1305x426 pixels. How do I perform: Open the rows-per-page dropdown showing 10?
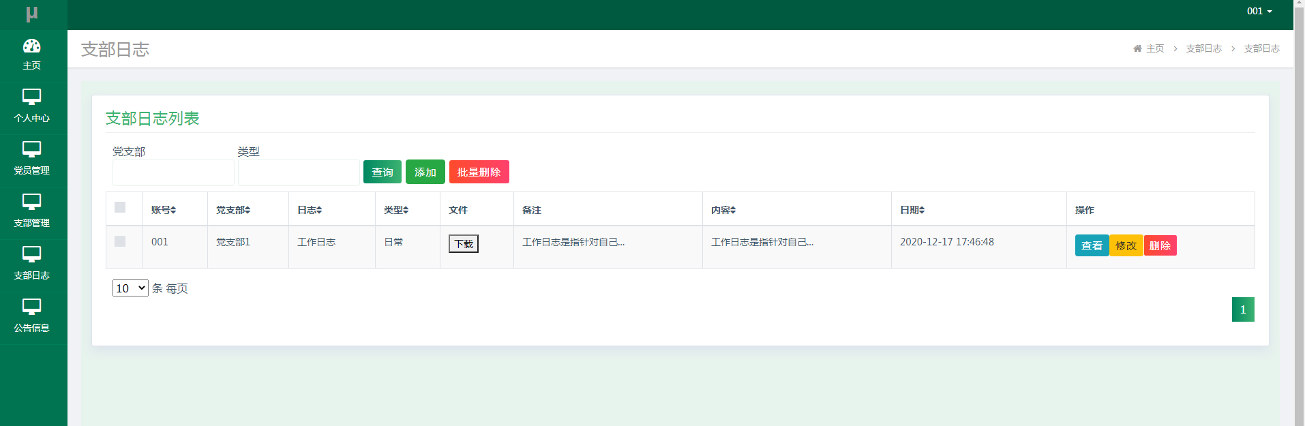coord(130,288)
